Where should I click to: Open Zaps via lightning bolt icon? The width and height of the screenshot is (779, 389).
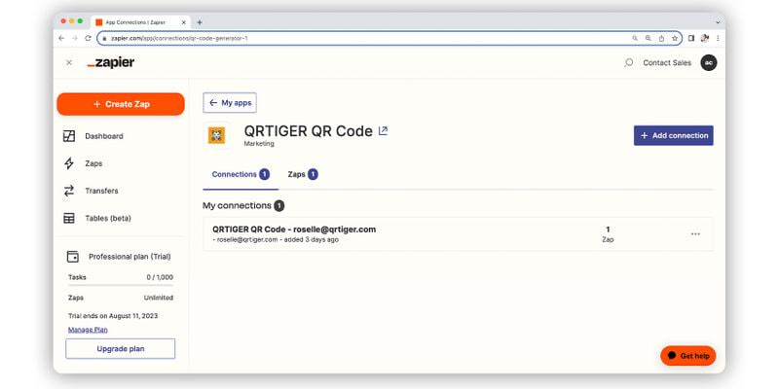pyautogui.click(x=69, y=163)
